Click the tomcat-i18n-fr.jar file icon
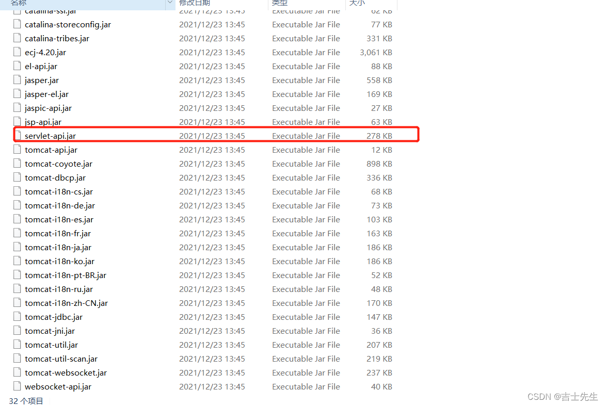This screenshot has width=606, height=406. 17,233
